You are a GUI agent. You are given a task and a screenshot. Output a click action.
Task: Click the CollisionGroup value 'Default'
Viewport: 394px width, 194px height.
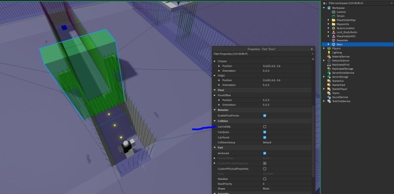(267, 142)
